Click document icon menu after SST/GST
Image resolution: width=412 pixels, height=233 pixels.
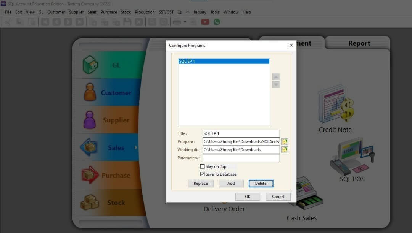(x=180, y=12)
